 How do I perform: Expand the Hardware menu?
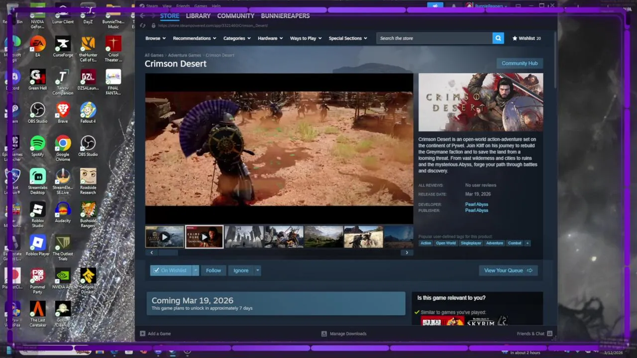(270, 38)
